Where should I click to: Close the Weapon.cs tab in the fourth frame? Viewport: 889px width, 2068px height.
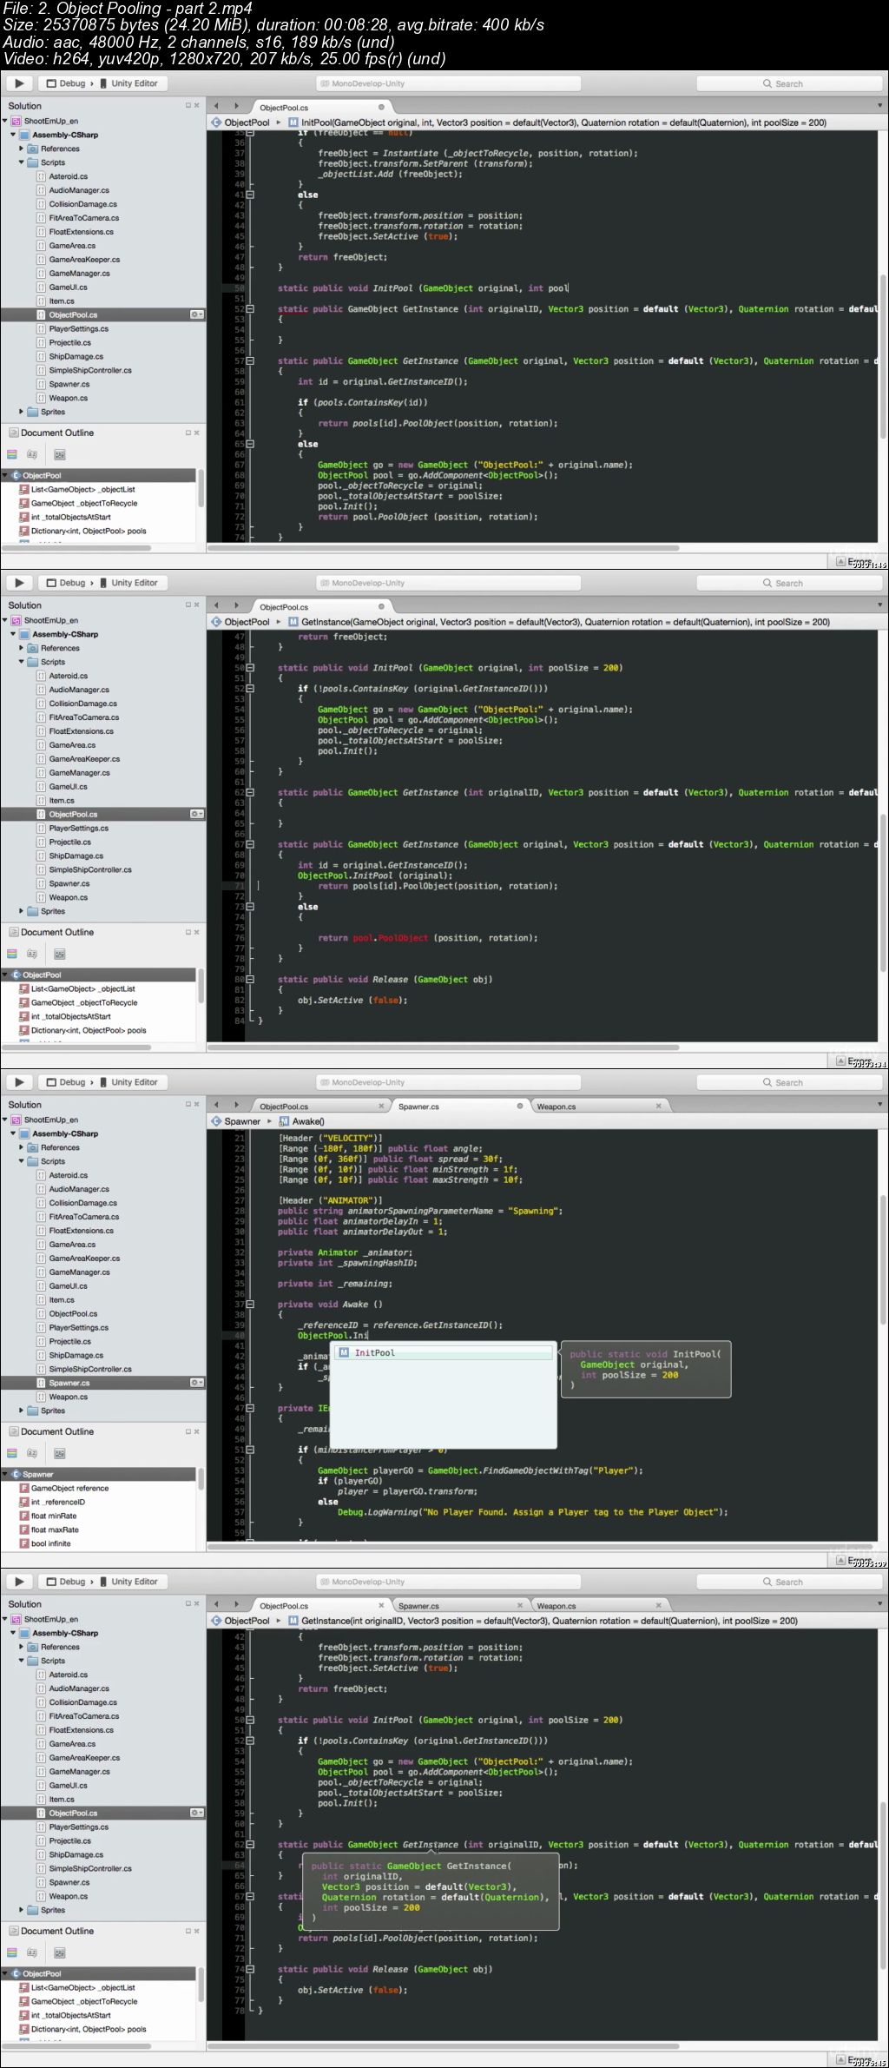coord(659,1605)
